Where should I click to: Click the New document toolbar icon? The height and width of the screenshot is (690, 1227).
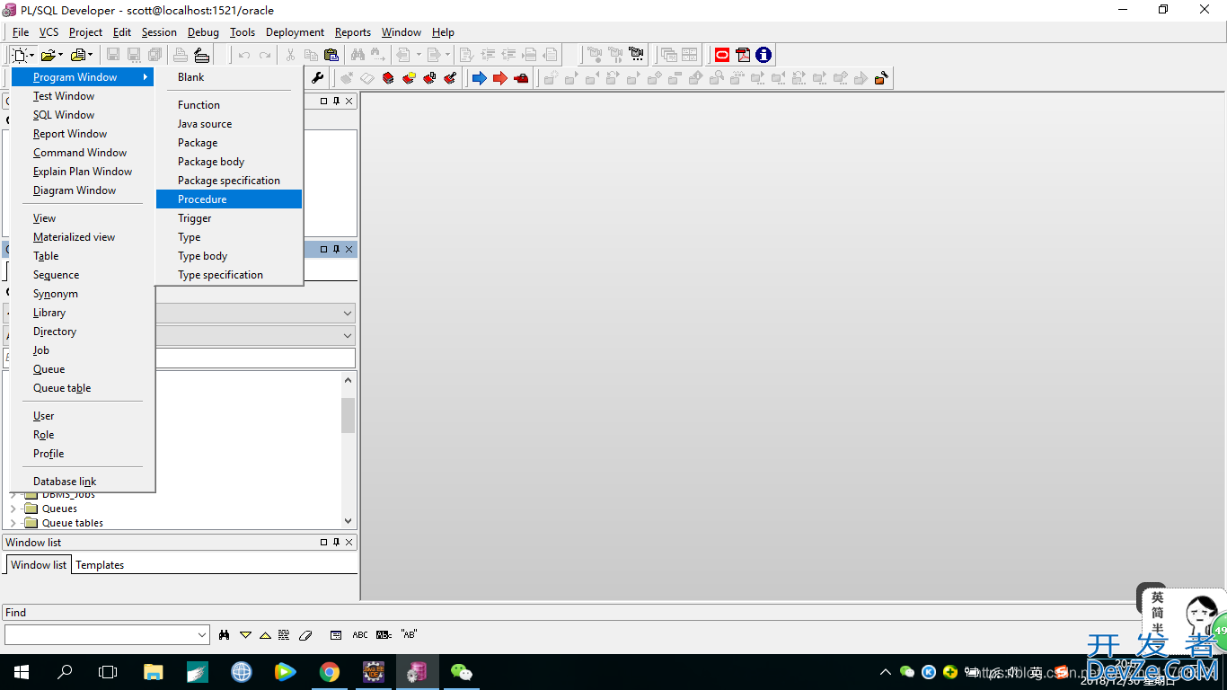[x=18, y=55]
